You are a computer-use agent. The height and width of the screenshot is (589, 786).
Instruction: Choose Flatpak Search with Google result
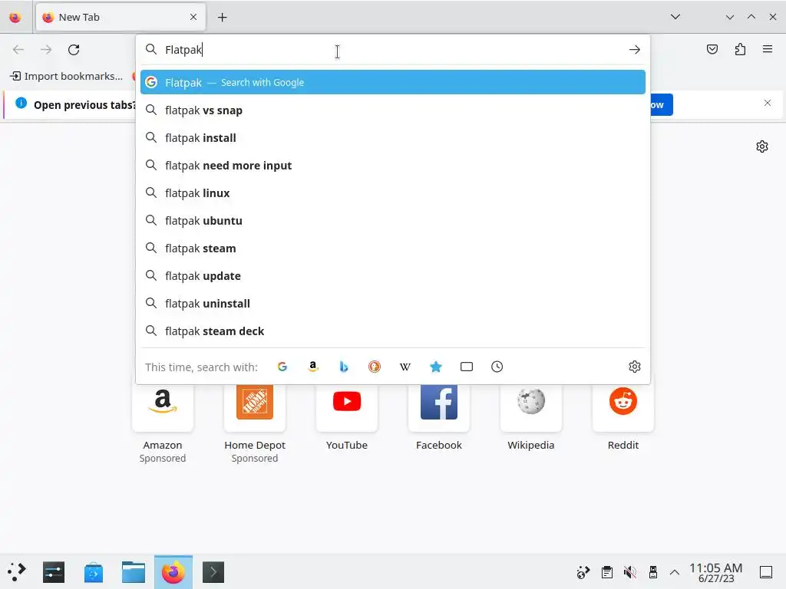pyautogui.click(x=393, y=82)
